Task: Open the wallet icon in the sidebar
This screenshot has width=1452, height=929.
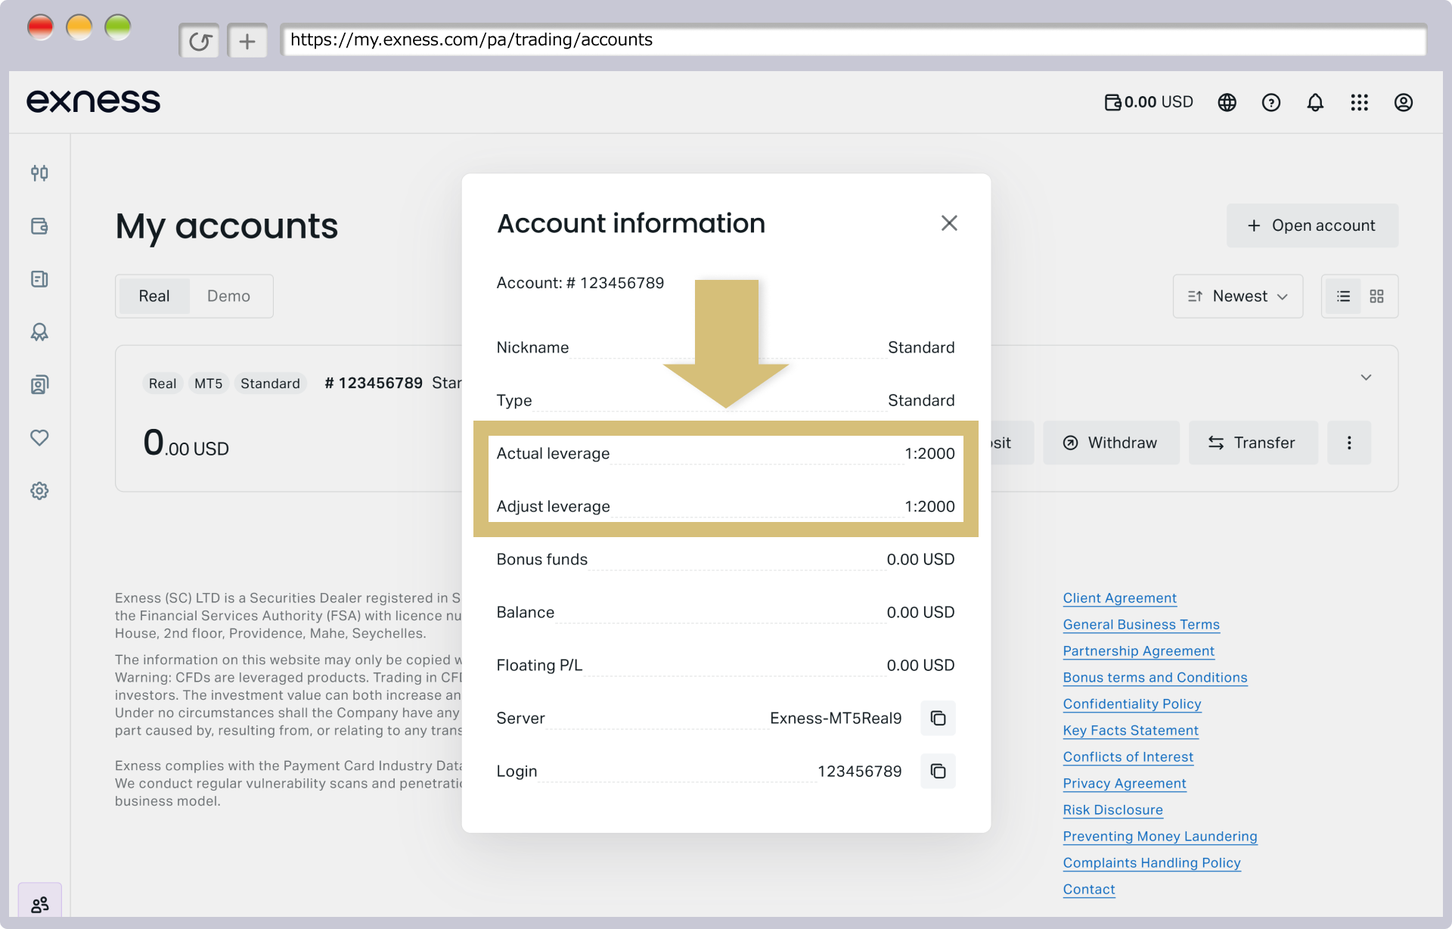Action: pos(39,226)
